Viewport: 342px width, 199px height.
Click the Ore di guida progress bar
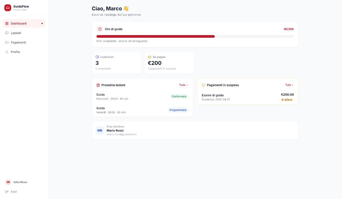pyautogui.click(x=195, y=36)
